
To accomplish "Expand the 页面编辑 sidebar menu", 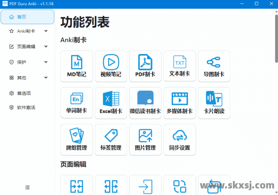I will pyautogui.click(x=28, y=47).
